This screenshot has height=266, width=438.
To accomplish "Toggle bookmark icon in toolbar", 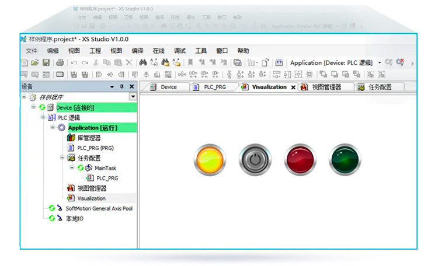I will pyautogui.click(x=190, y=62).
